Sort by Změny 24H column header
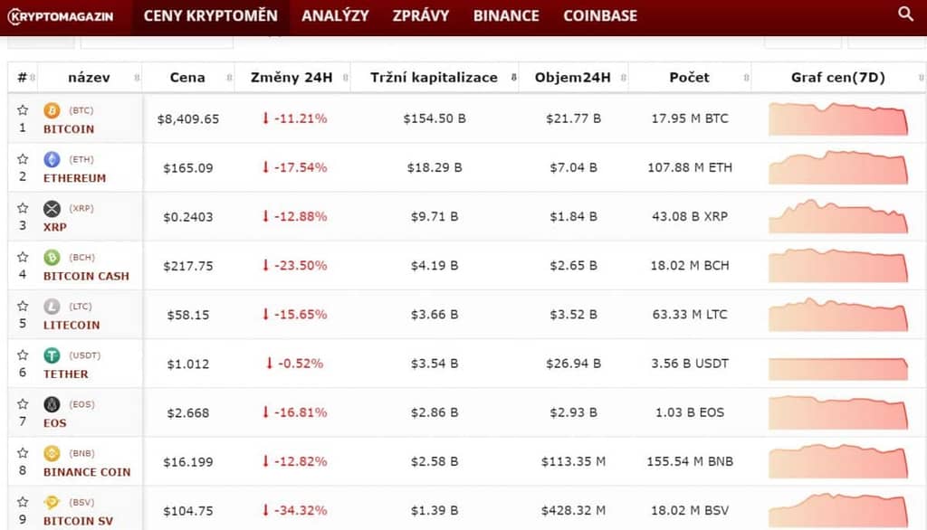This screenshot has height=530, width=927. coord(292,78)
